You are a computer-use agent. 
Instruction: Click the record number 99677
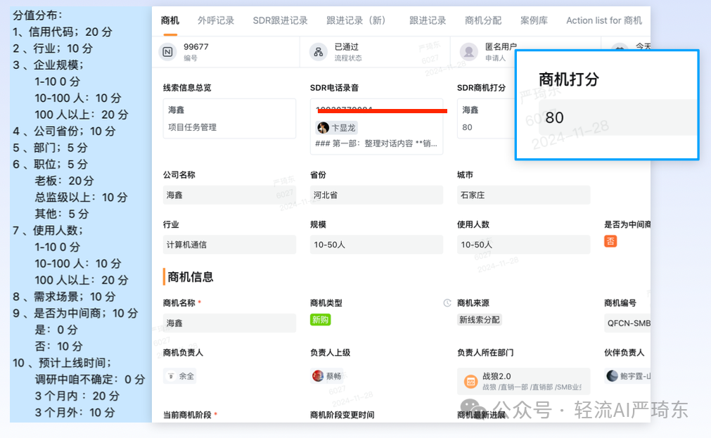(x=196, y=46)
